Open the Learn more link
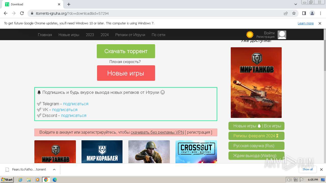 [x=306, y=23]
